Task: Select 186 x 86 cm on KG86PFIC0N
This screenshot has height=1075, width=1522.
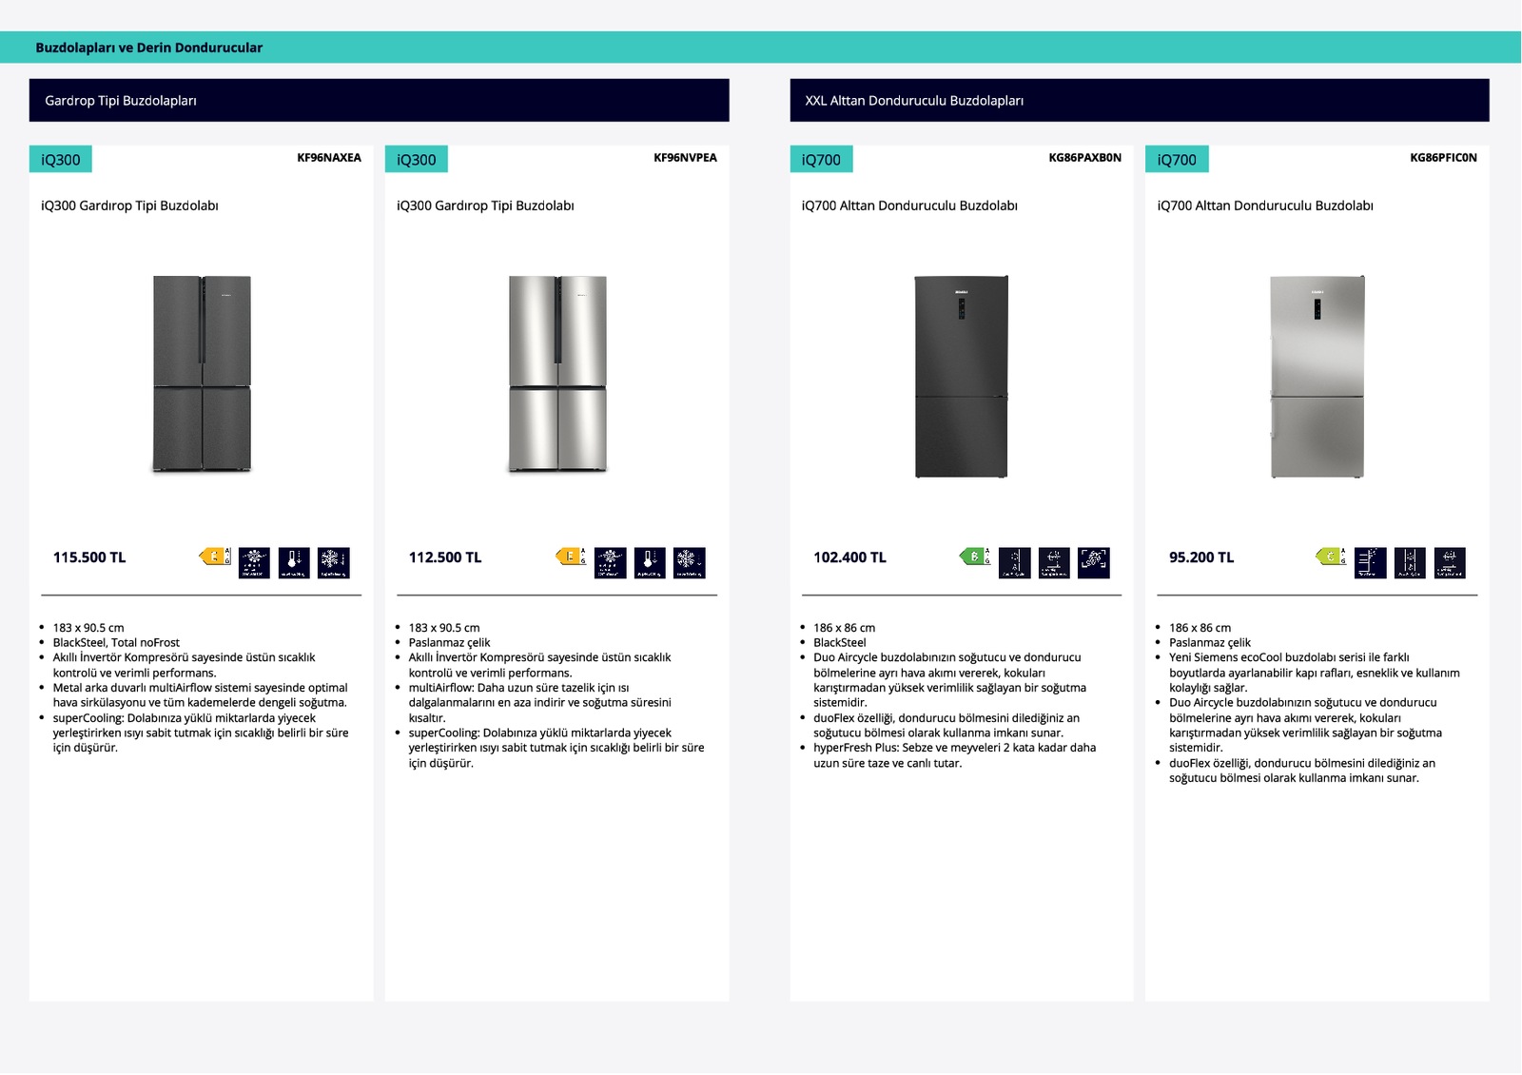Action: point(1200,628)
